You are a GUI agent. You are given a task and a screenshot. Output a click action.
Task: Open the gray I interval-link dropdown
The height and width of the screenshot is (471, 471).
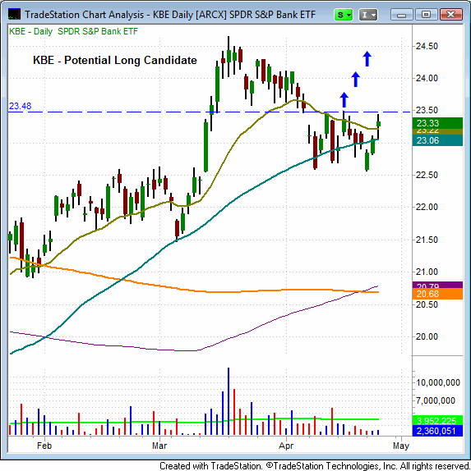367,15
